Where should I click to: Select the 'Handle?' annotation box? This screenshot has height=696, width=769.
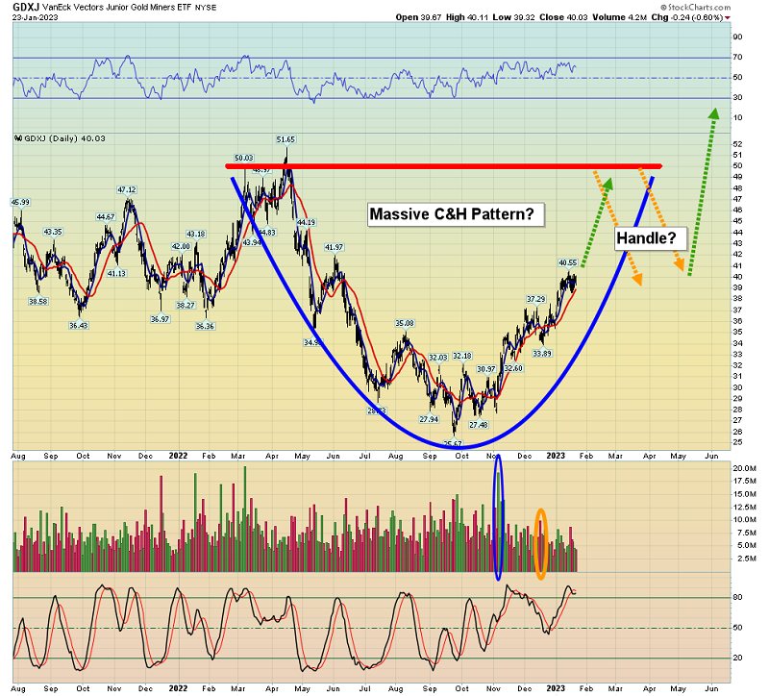point(646,237)
